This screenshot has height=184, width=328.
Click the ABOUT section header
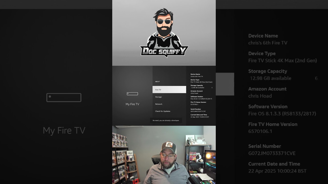pyautogui.click(x=157, y=82)
